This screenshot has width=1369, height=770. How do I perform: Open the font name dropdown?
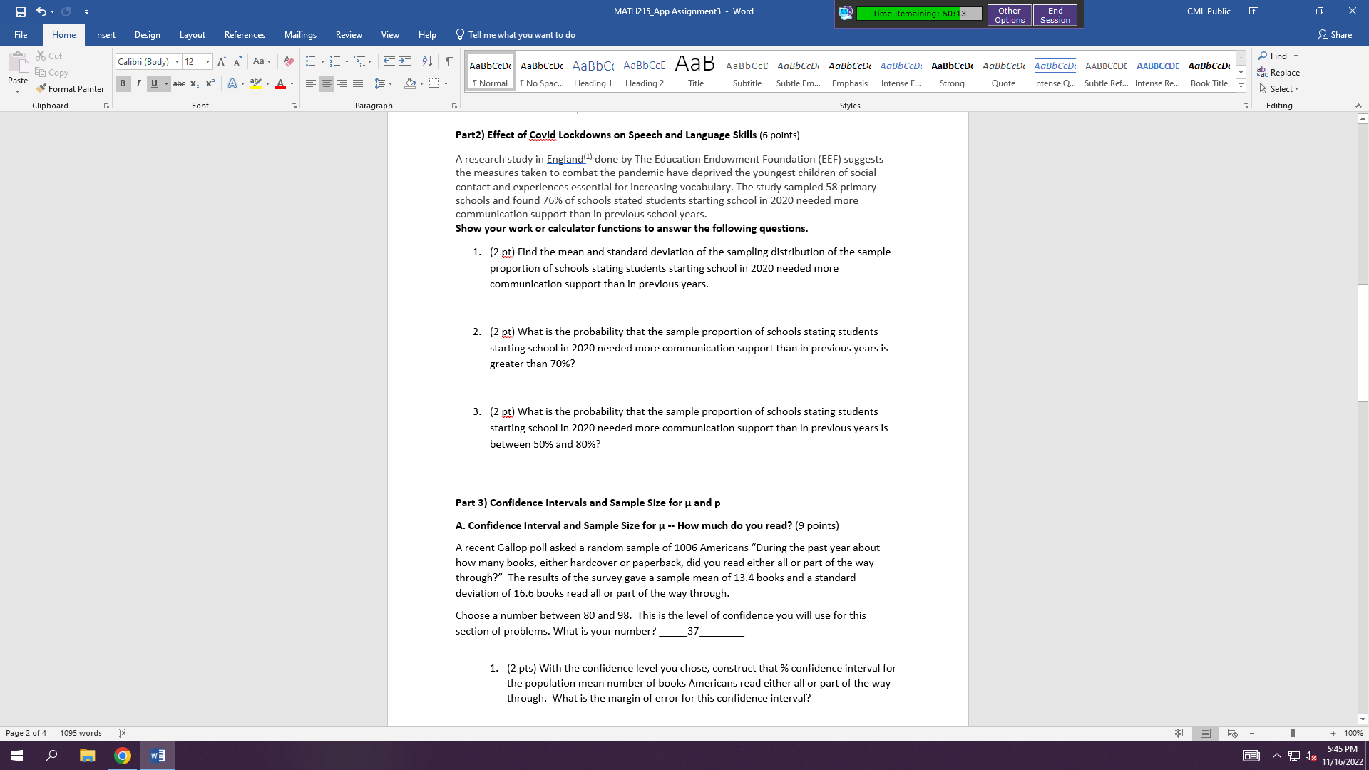click(x=177, y=61)
